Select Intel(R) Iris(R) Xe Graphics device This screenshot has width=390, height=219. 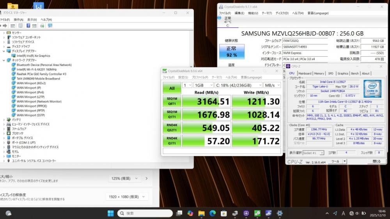point(33,56)
